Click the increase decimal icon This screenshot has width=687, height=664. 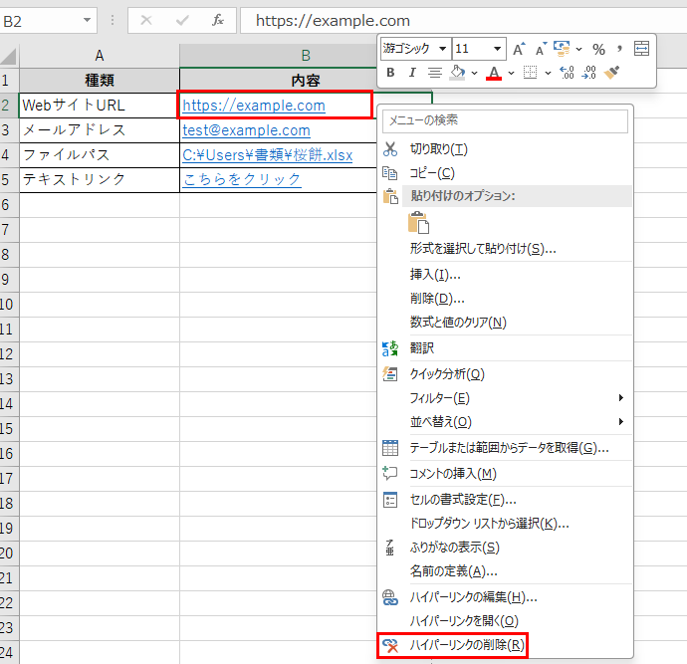tap(567, 73)
